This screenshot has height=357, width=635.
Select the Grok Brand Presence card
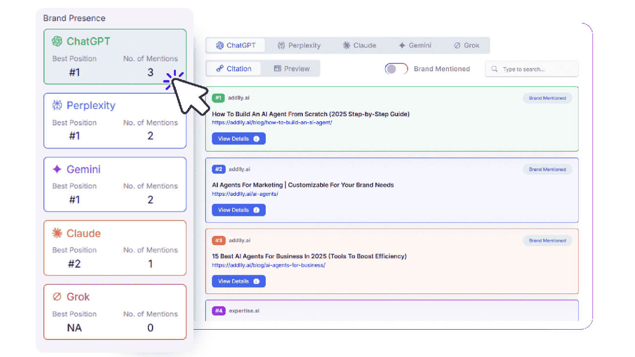[x=115, y=312]
